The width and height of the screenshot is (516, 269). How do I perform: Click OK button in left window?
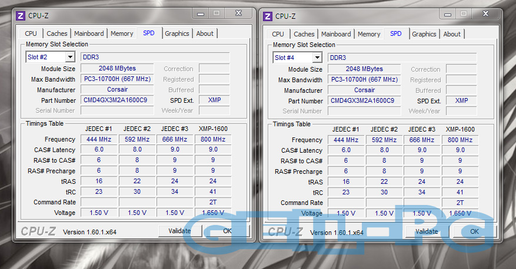(227, 231)
